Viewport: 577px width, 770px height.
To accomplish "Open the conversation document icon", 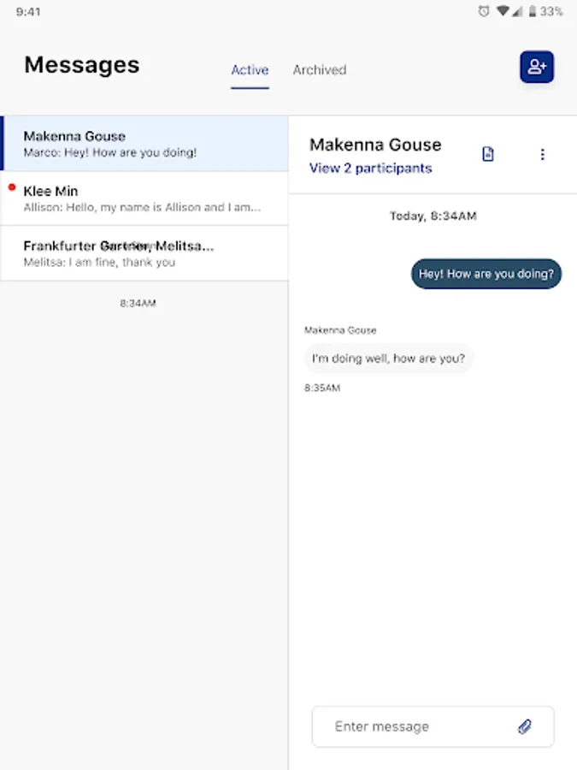I will click(488, 155).
